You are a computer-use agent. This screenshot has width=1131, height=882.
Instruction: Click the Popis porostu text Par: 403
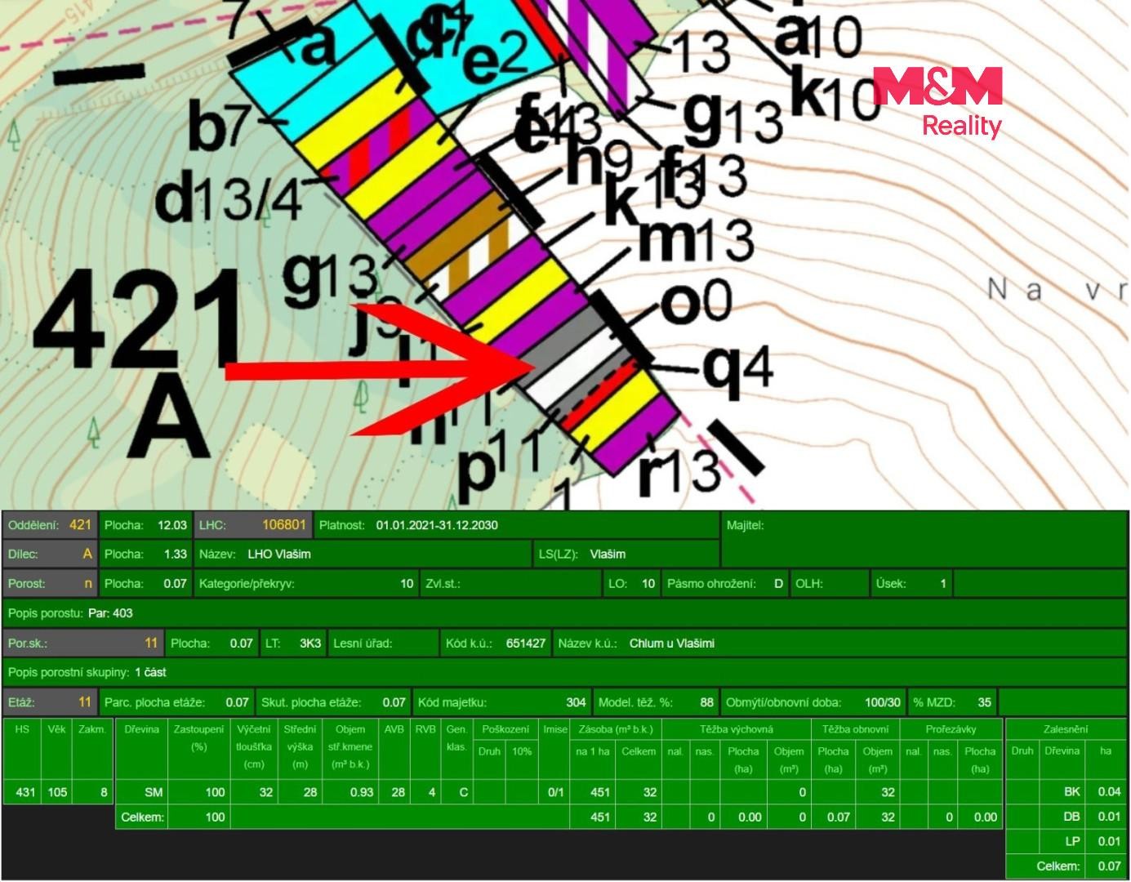(110, 613)
